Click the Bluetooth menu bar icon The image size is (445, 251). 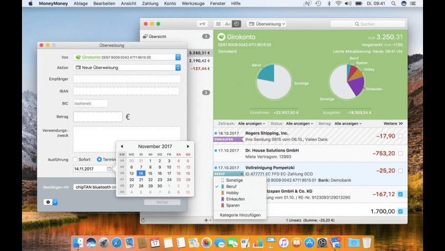329,4
